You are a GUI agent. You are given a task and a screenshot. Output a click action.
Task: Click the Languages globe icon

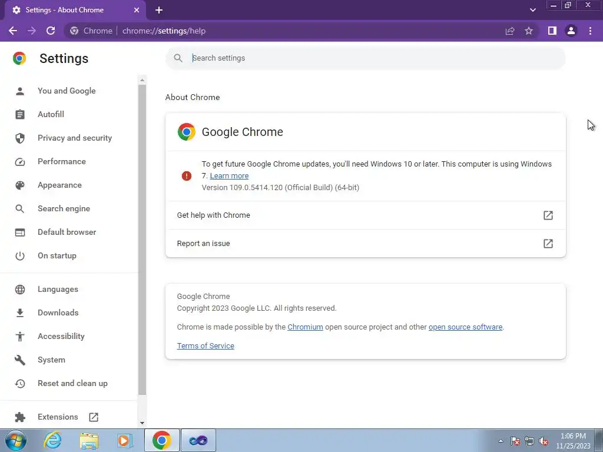20,290
